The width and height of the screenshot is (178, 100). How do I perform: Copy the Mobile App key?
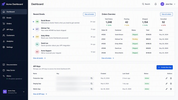pyautogui.click(x=92, y=89)
